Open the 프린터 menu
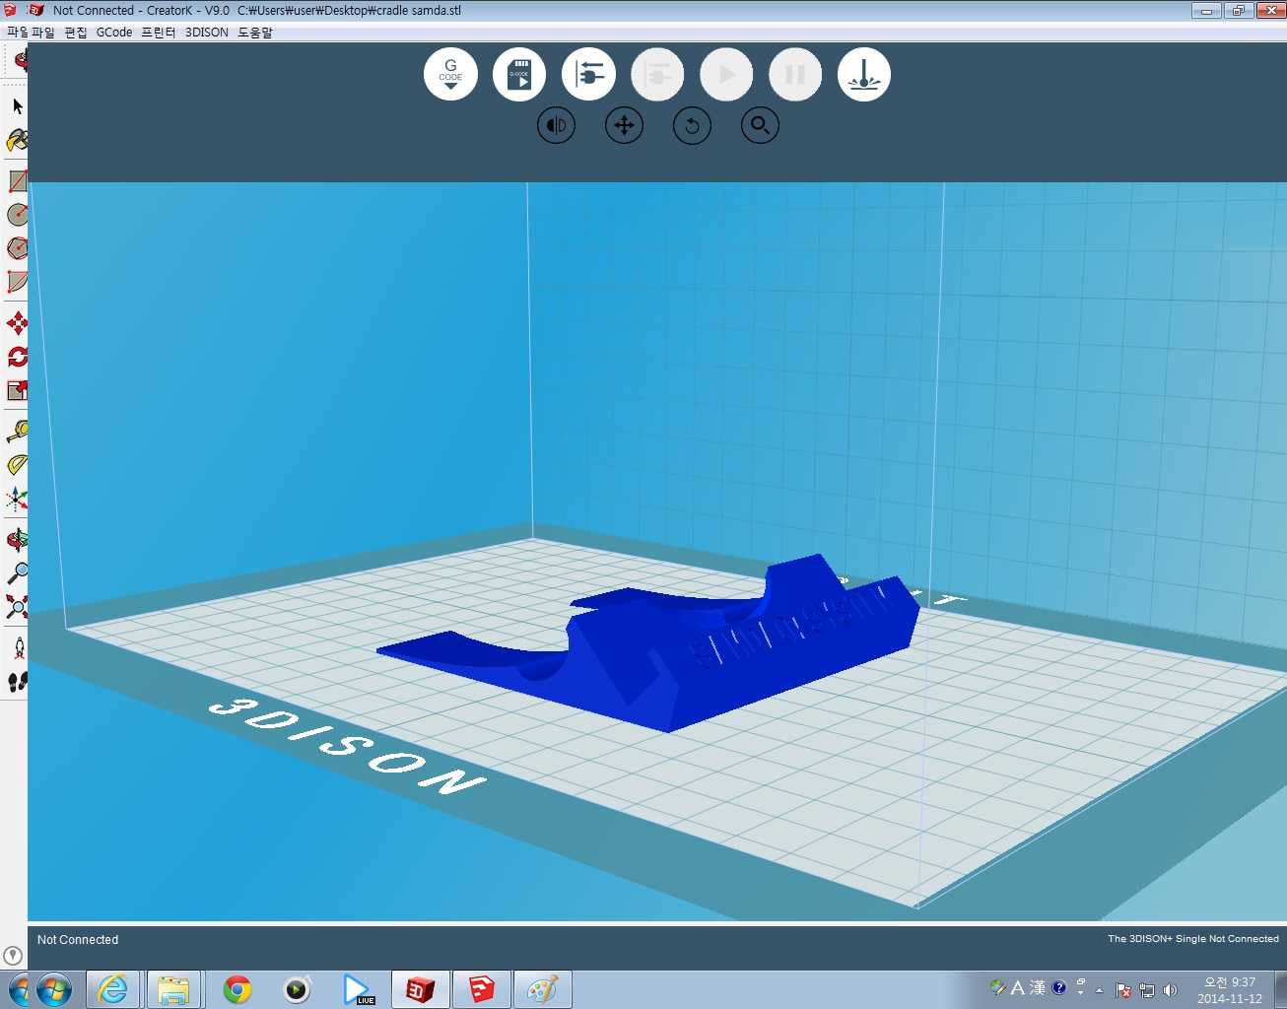 point(158,33)
